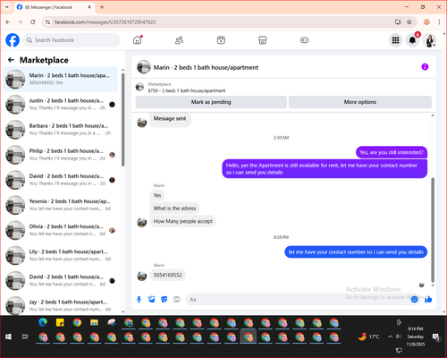Open Philip's conversation in the list

point(61,155)
